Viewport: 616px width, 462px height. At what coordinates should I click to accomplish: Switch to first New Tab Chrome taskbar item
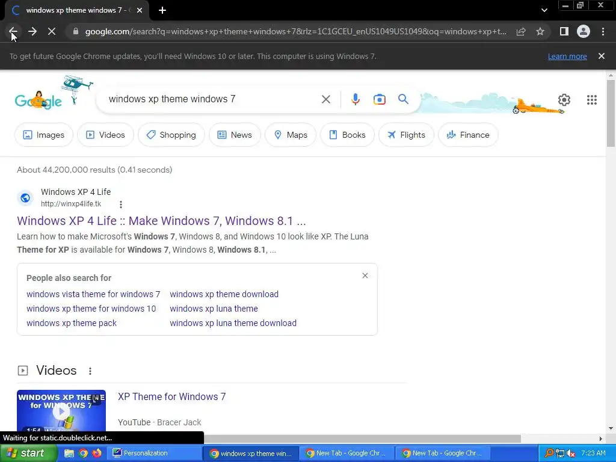click(x=347, y=454)
